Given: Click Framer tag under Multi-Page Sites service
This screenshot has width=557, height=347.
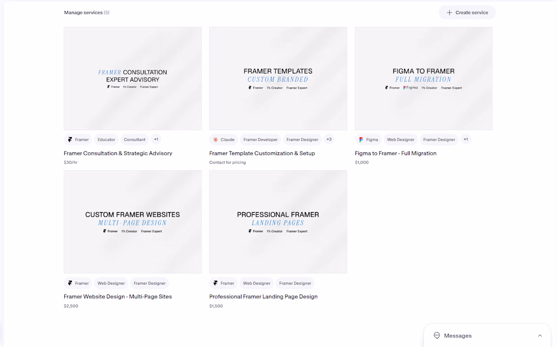Looking at the screenshot, I should click(78, 283).
